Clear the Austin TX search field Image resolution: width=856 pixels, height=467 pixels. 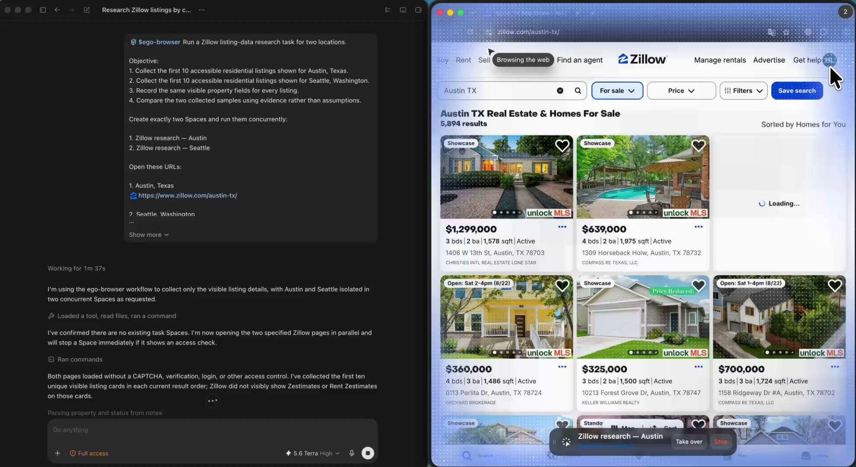[560, 90]
